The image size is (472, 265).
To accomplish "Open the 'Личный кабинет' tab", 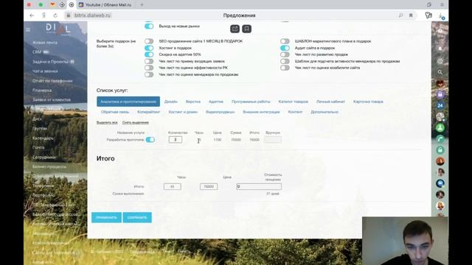I will pos(330,102).
